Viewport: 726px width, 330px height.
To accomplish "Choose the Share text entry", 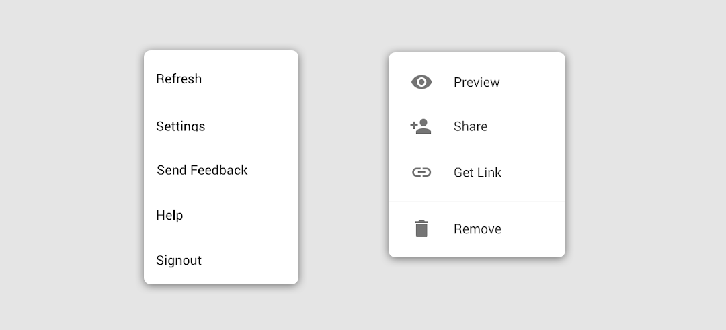I will (x=471, y=126).
